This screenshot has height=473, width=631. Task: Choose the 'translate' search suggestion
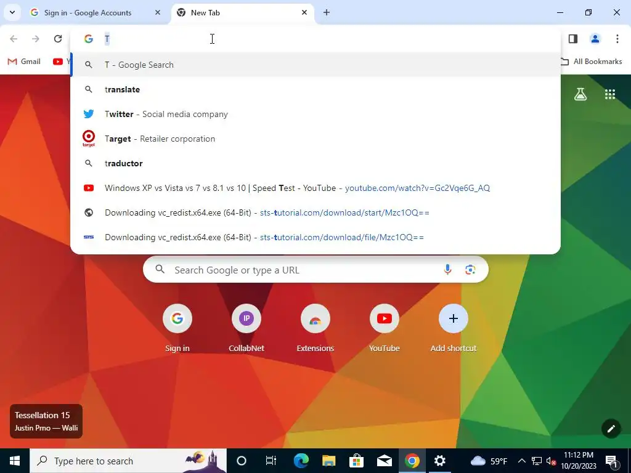click(315, 89)
